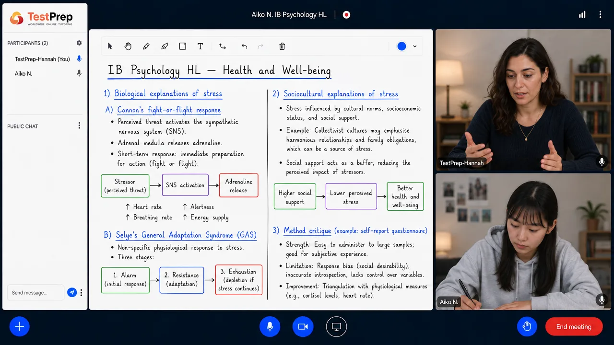Open chat message extra options
Screen dimensions: 614x345
click(x=82, y=292)
